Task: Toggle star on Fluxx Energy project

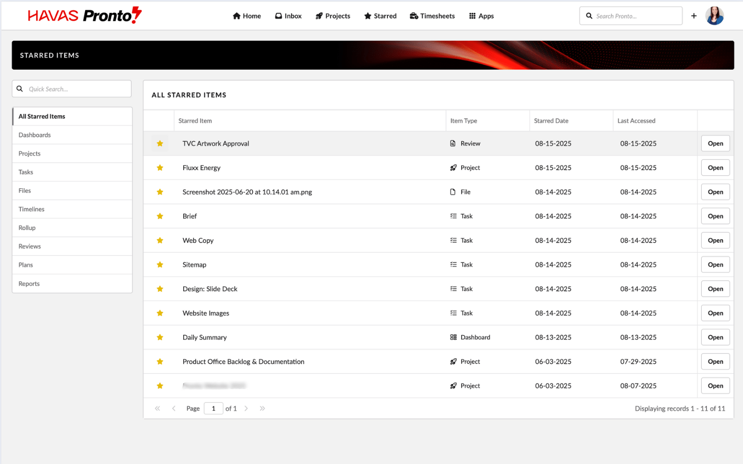Action: click(160, 168)
